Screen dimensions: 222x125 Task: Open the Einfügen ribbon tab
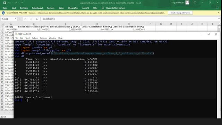(24, 8)
